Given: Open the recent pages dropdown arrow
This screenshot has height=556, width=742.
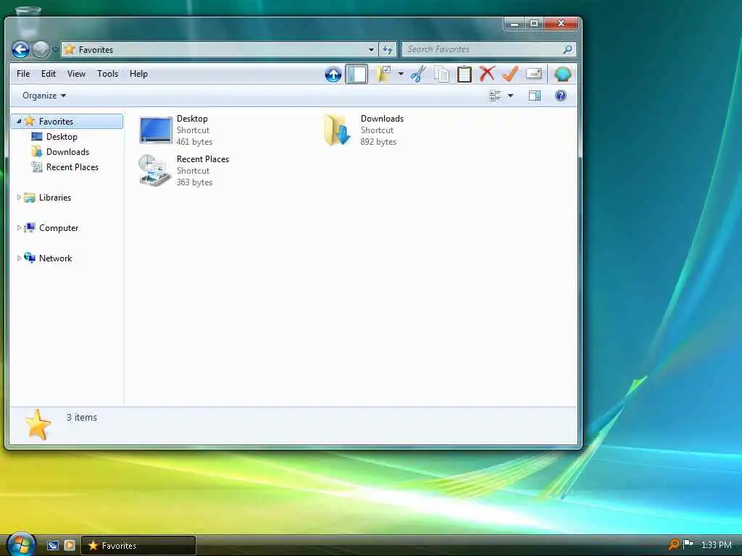Looking at the screenshot, I should tap(55, 50).
